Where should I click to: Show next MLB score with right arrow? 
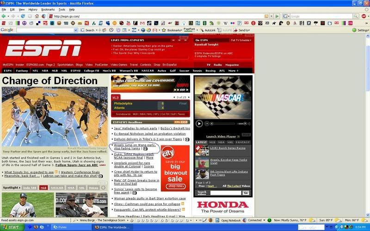click(x=189, y=97)
